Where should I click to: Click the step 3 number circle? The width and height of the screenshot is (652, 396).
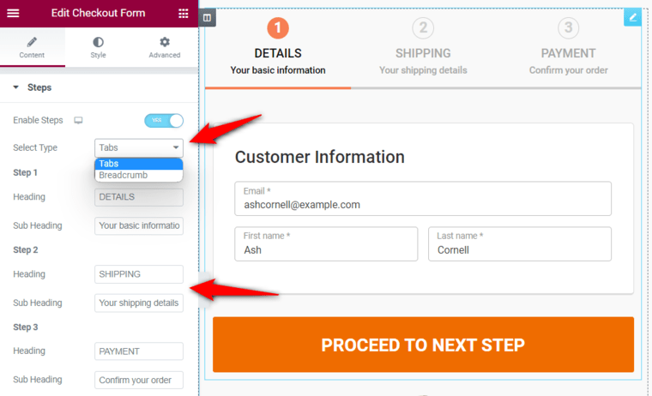568,27
